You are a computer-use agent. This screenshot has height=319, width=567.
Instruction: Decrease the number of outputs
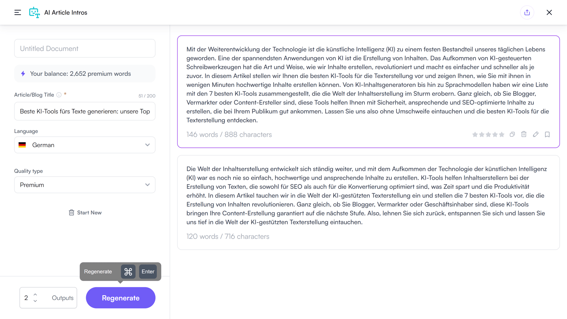pyautogui.click(x=35, y=301)
